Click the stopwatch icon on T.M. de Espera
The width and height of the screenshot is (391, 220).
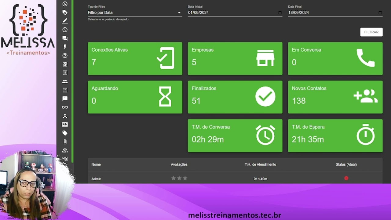coord(365,134)
